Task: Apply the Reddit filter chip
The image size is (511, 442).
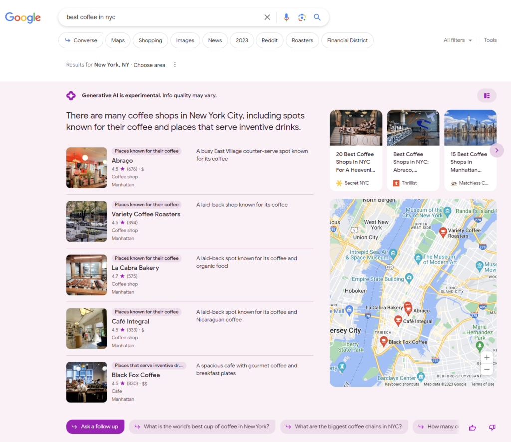Action: [x=270, y=40]
